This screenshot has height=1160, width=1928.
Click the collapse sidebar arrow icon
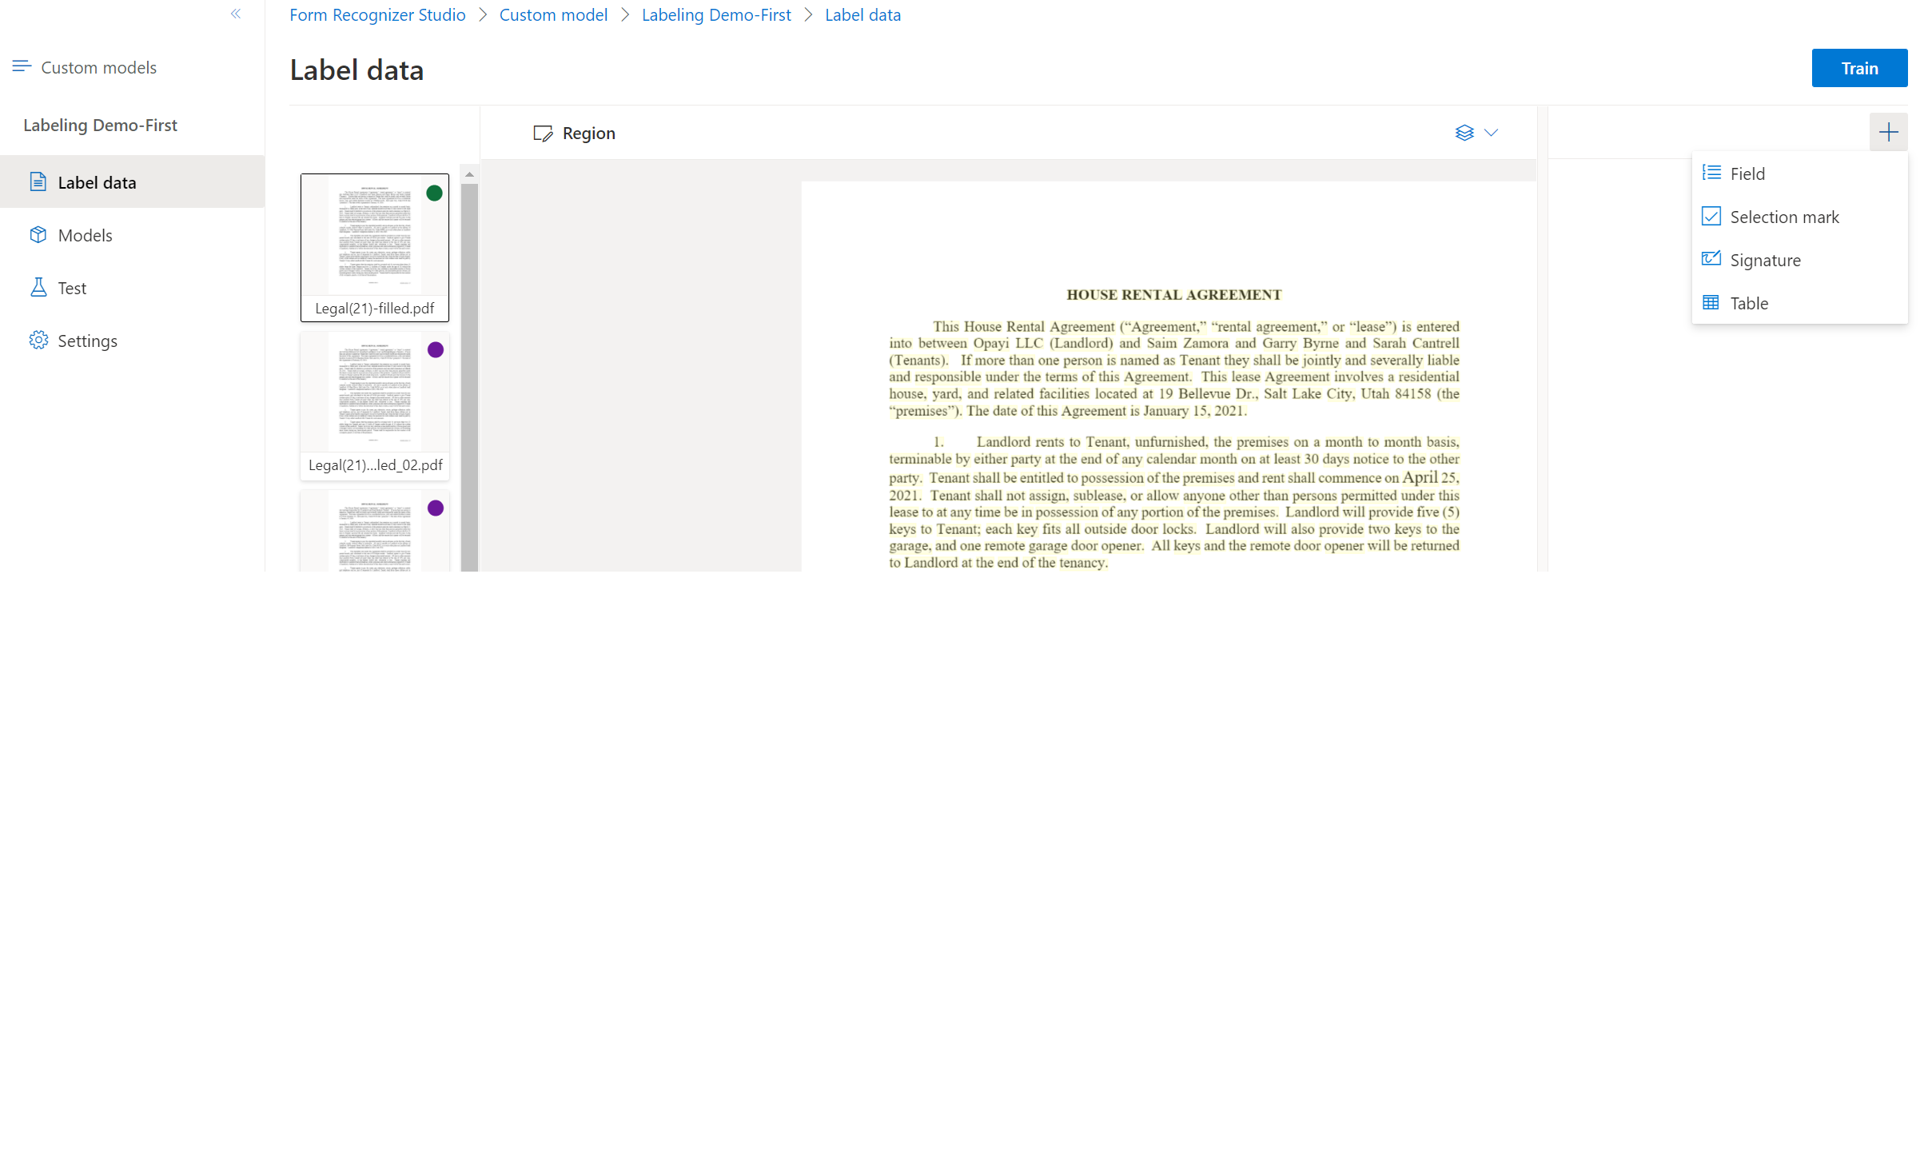coord(236,14)
